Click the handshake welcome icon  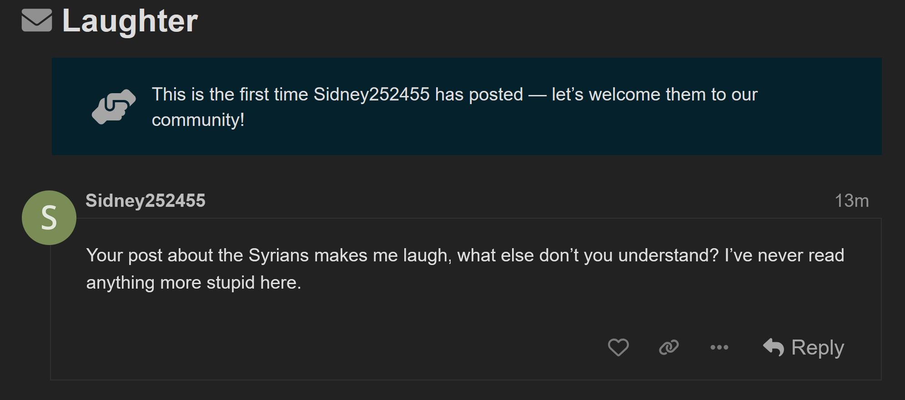point(114,107)
